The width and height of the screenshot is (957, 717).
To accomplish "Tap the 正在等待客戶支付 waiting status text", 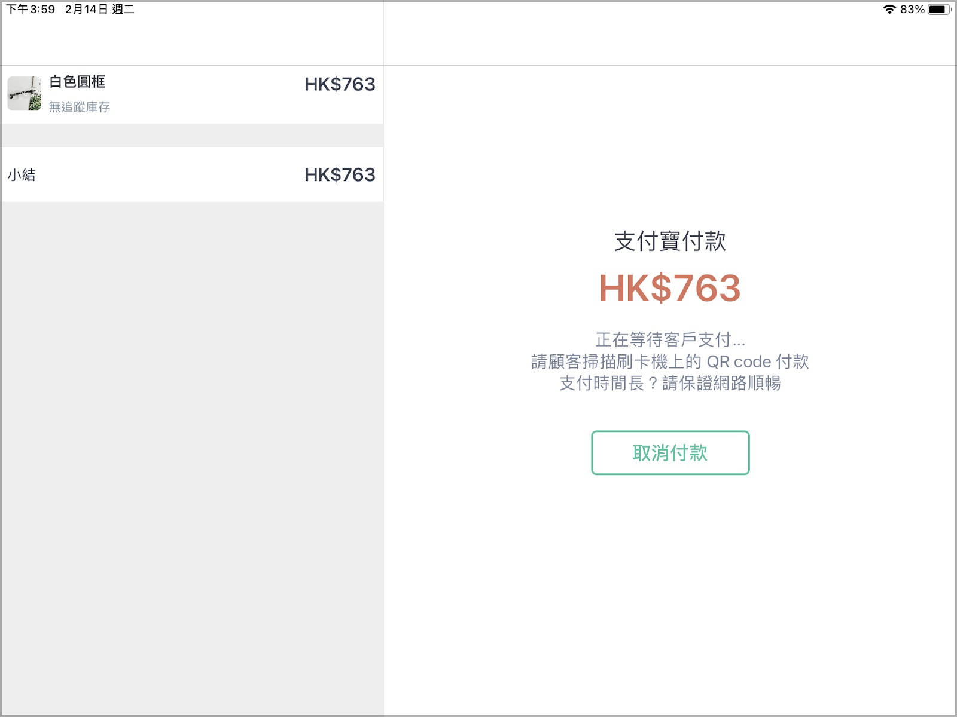I will (x=670, y=340).
